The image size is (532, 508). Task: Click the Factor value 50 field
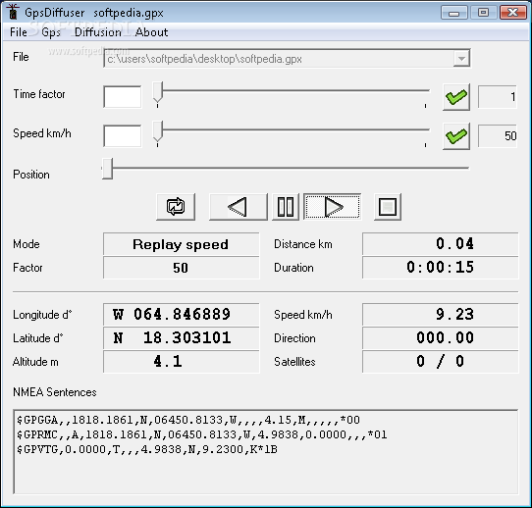pos(182,268)
